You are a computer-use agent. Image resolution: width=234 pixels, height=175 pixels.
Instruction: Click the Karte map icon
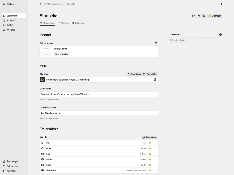42,165
